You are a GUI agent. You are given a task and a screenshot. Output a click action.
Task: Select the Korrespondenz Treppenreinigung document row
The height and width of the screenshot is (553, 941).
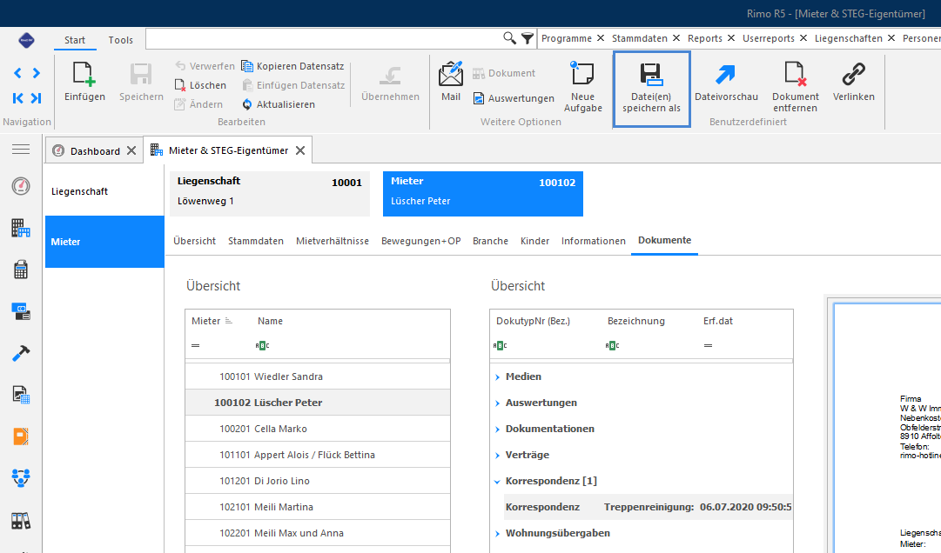[649, 507]
